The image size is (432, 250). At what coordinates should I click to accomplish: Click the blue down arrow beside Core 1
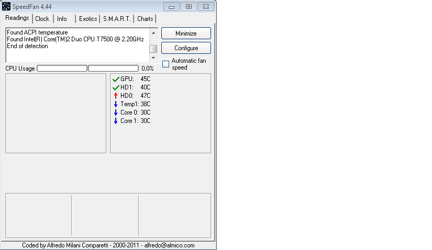coord(116,121)
